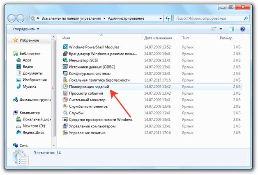Click the Службы компонентов file name
The width and height of the screenshot is (258, 175).
(88, 107)
